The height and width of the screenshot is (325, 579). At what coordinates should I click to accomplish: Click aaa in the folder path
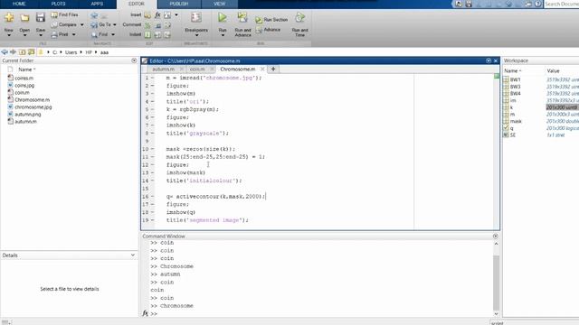click(x=105, y=52)
